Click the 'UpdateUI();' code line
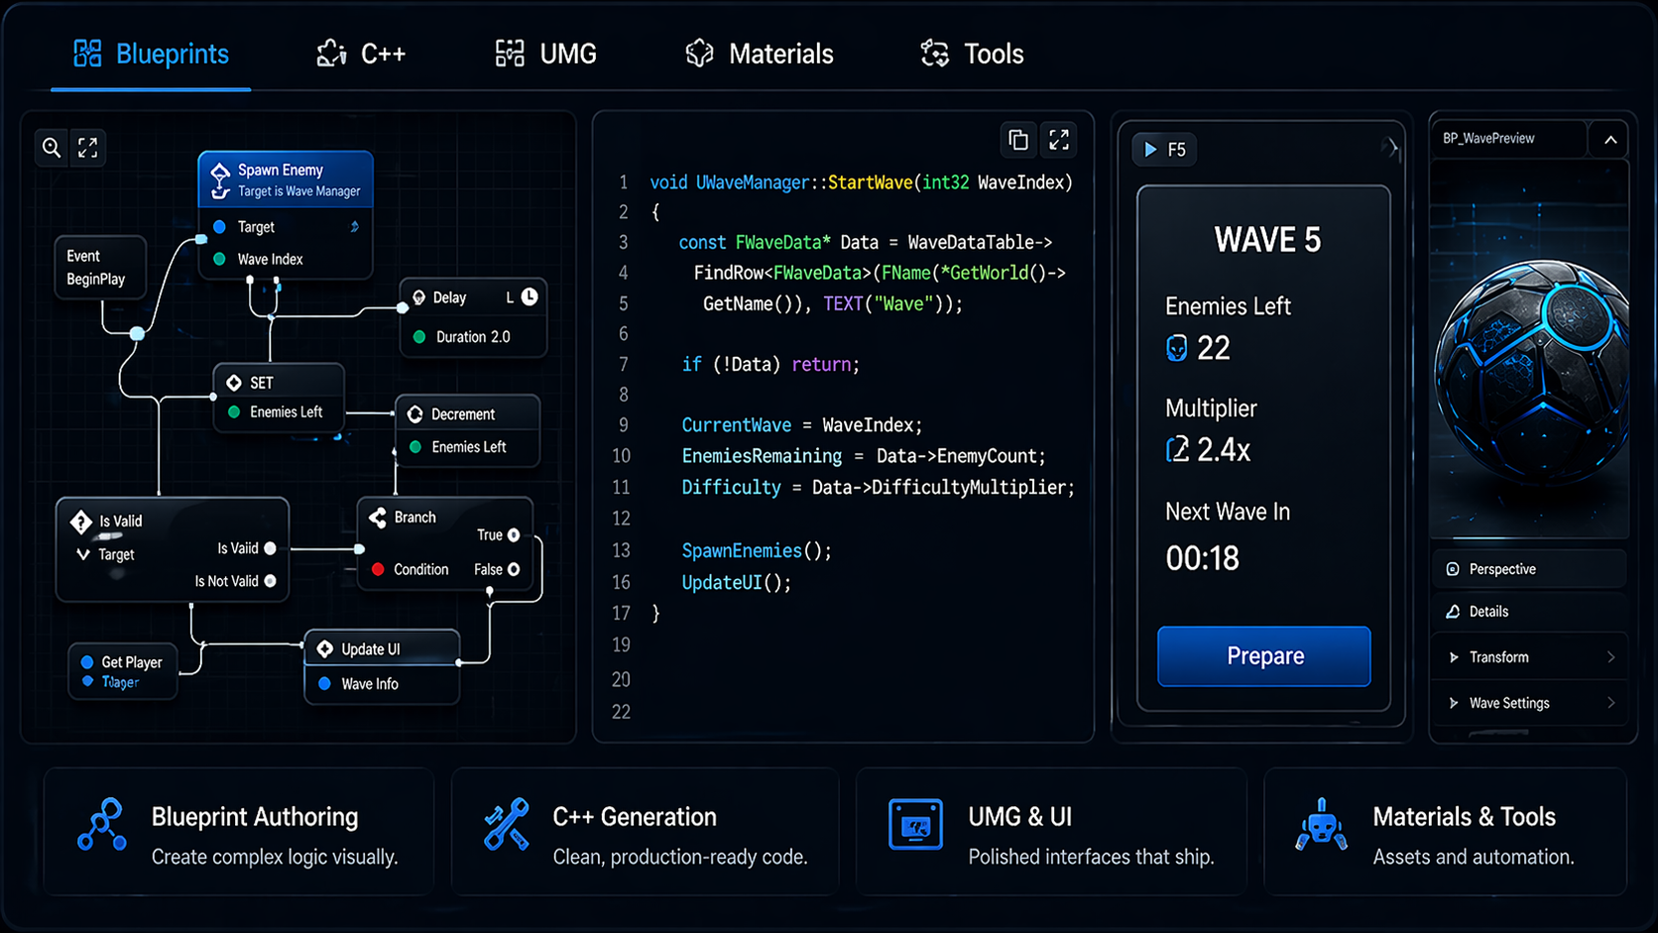 click(737, 583)
